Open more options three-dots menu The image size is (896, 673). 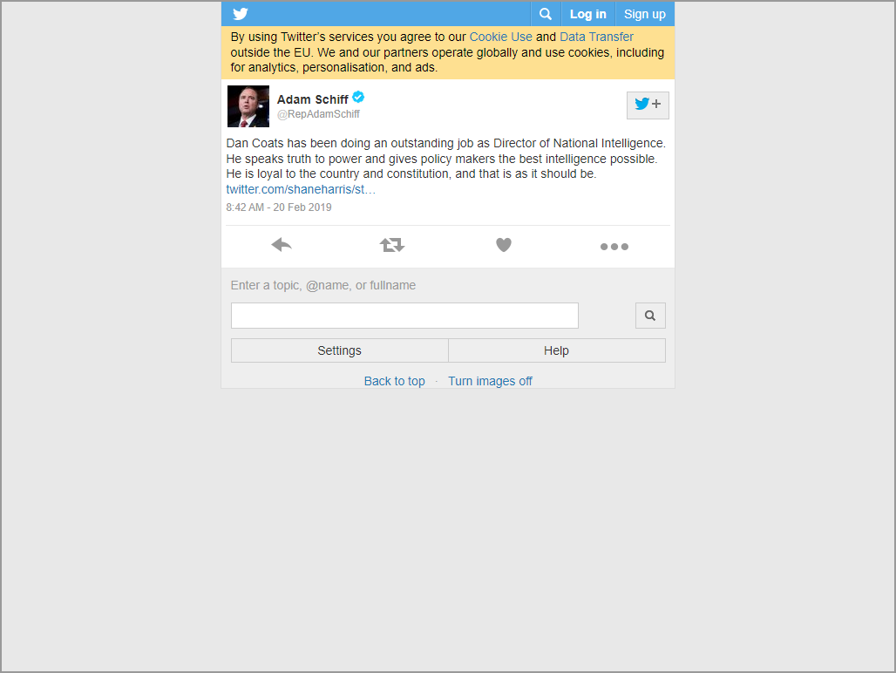[614, 247]
